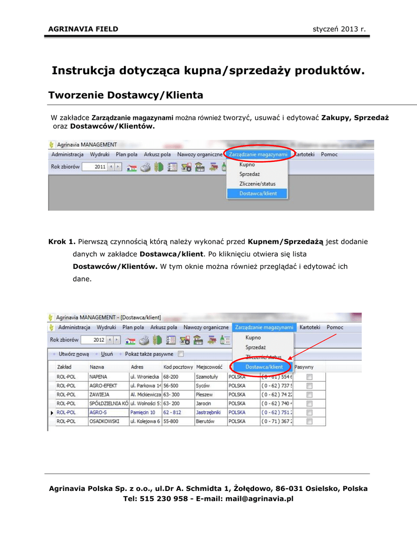Click the corn crop icon beside year 2011
The width and height of the screenshot is (417, 540).
159,167
